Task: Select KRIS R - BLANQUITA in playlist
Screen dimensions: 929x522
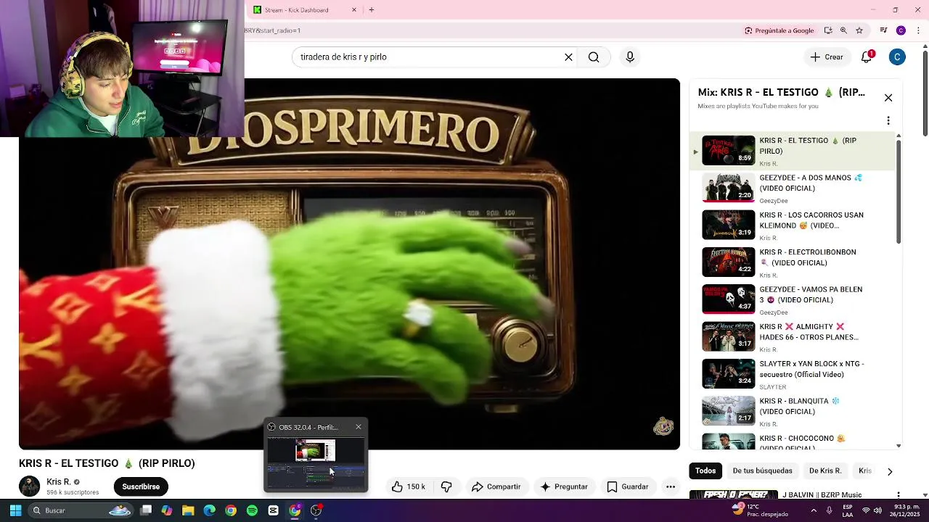Action: [x=791, y=411]
